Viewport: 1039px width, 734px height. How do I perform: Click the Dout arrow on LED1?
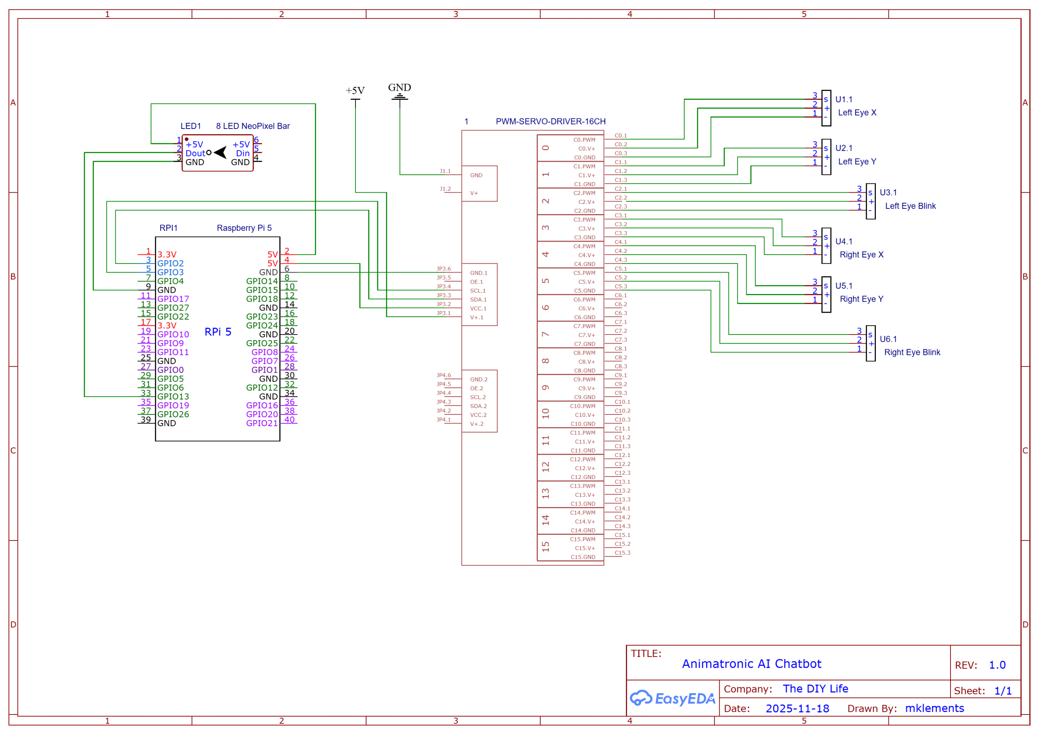pyautogui.click(x=220, y=153)
